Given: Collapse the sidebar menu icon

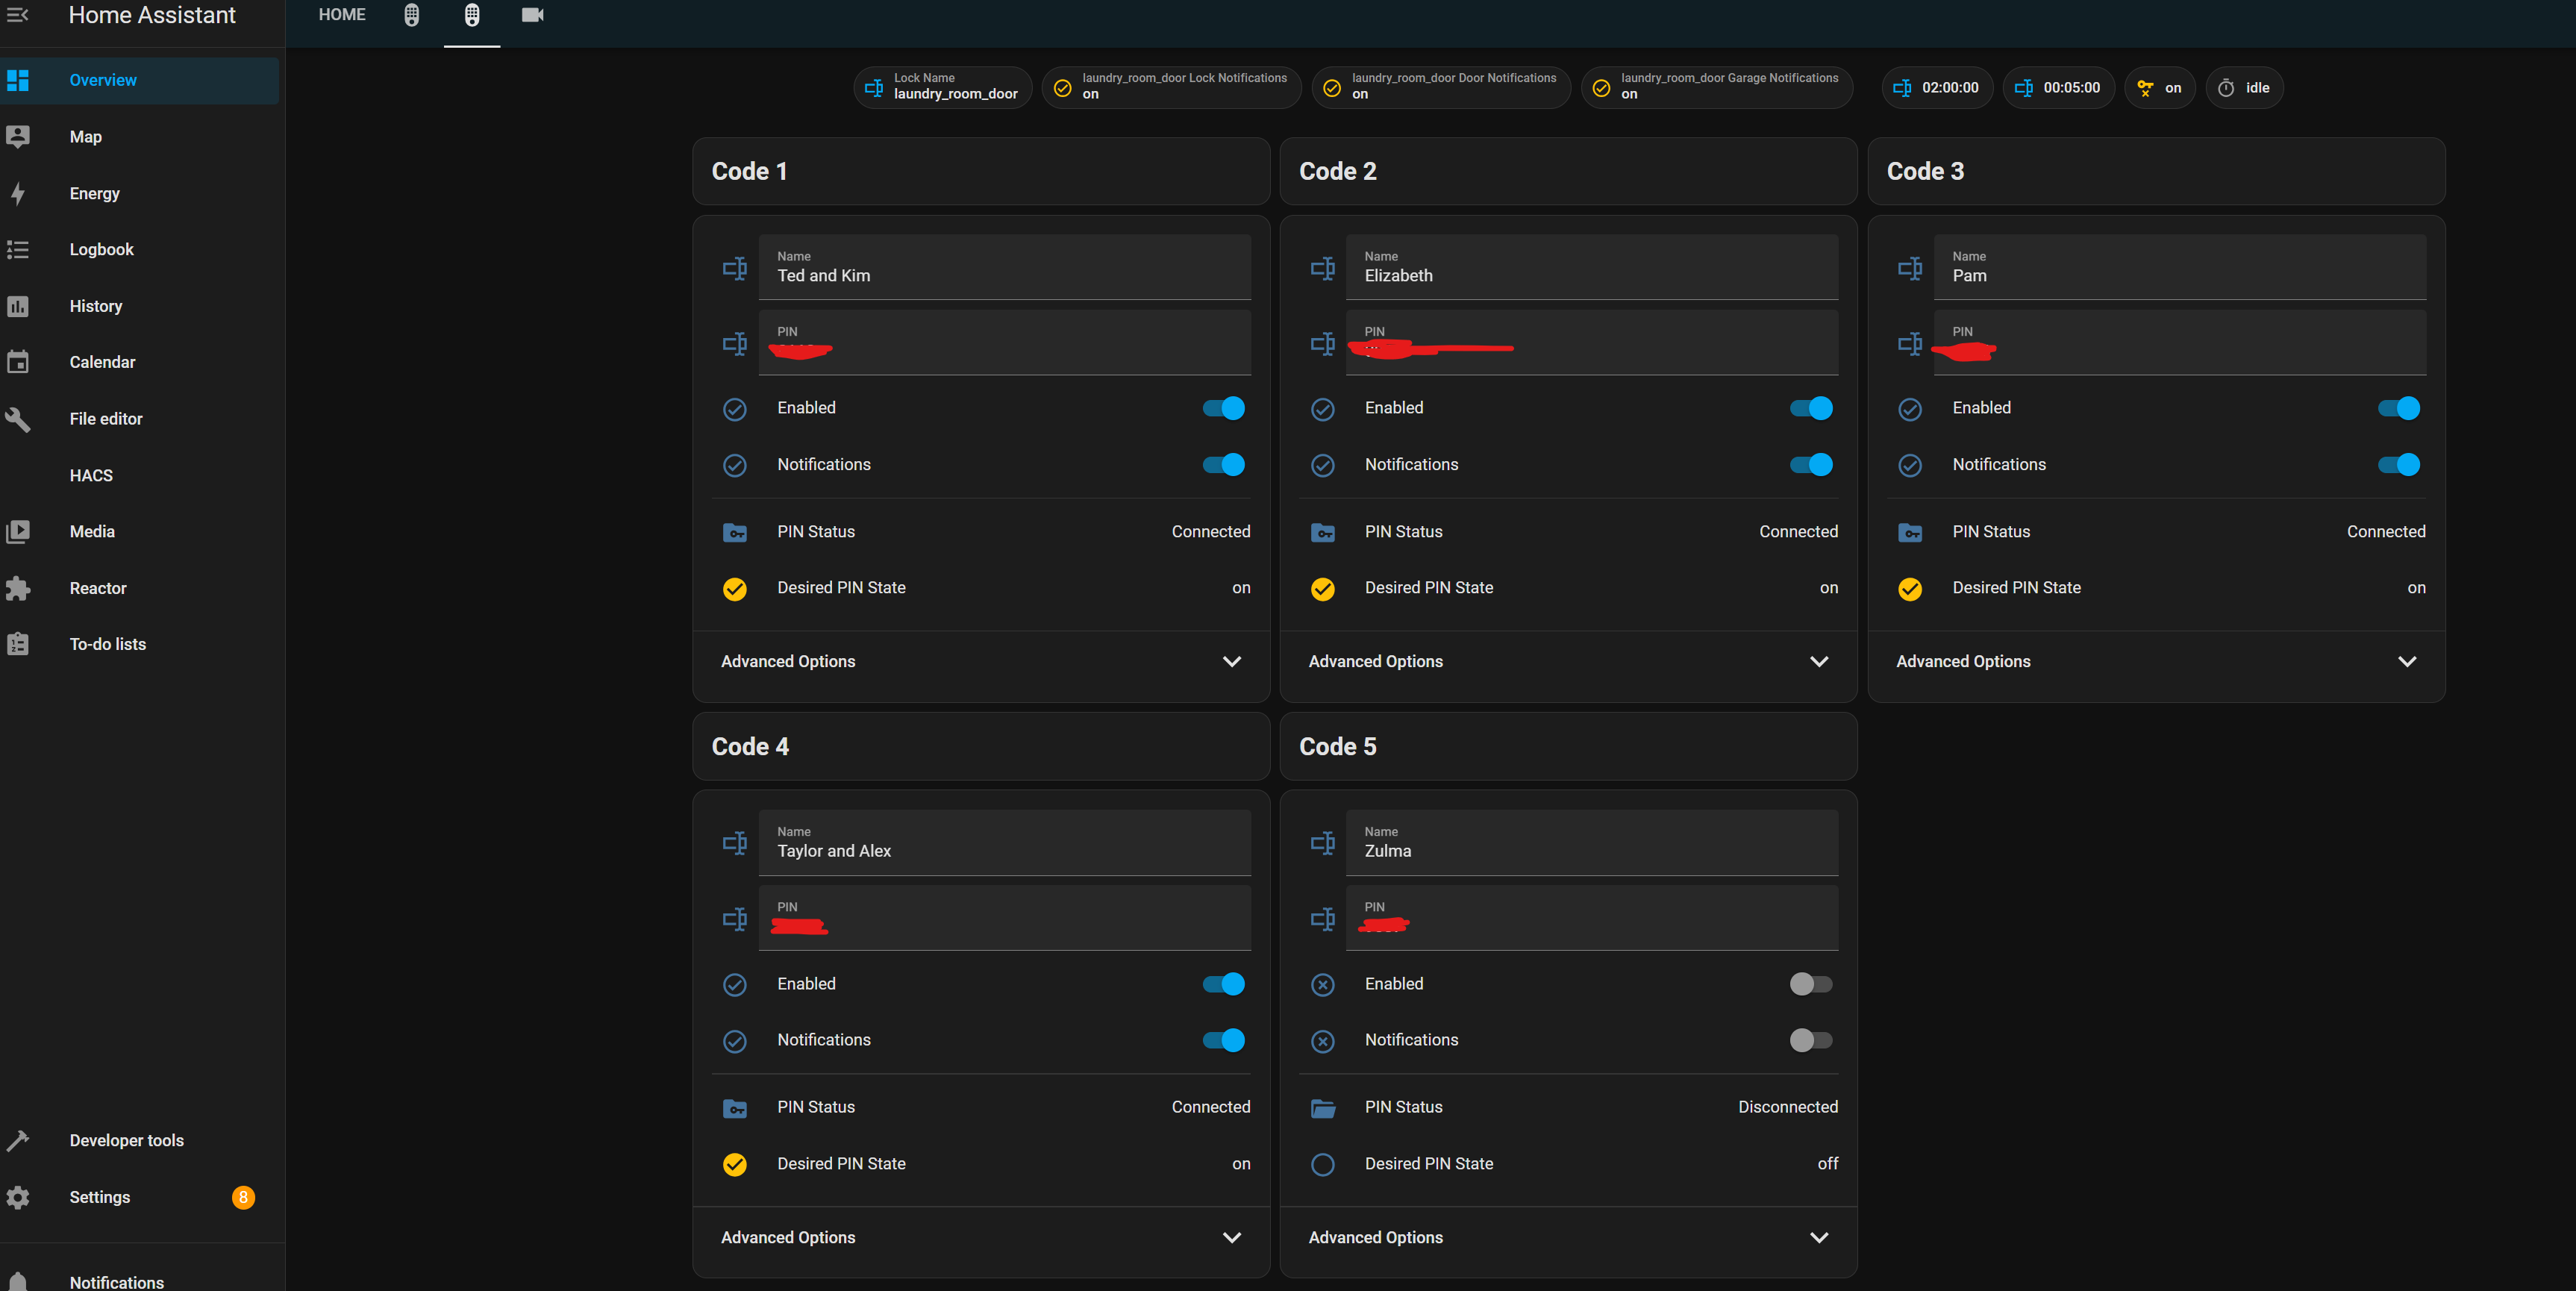Looking at the screenshot, I should [x=18, y=14].
